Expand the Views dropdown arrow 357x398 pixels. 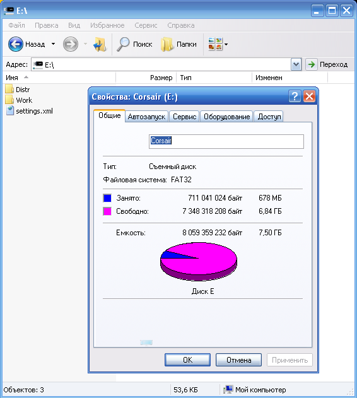(226, 44)
